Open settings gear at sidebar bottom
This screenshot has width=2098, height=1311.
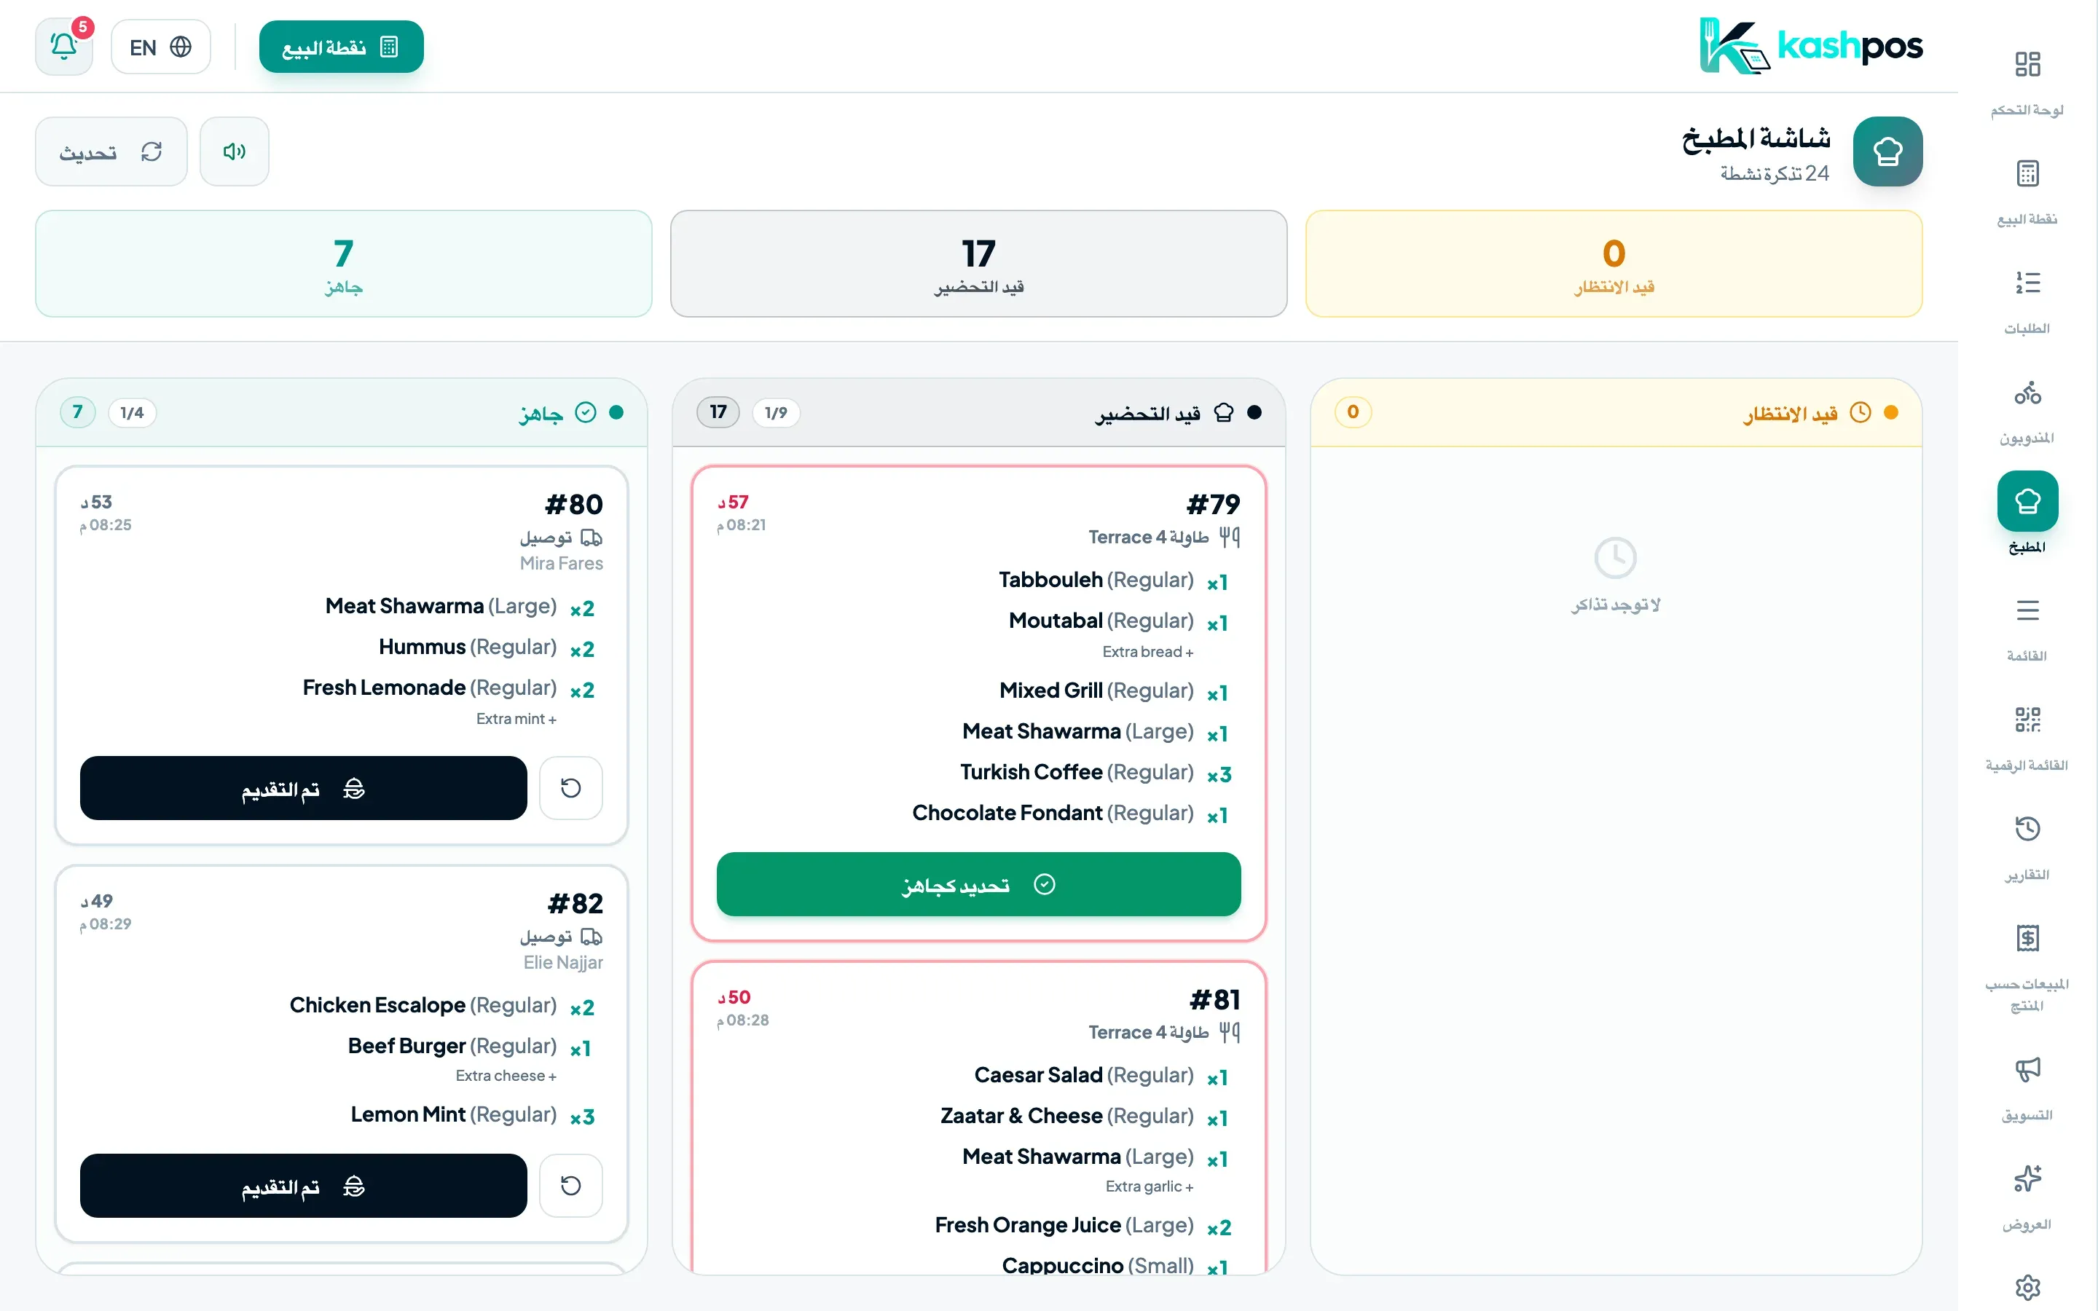tap(2027, 1287)
